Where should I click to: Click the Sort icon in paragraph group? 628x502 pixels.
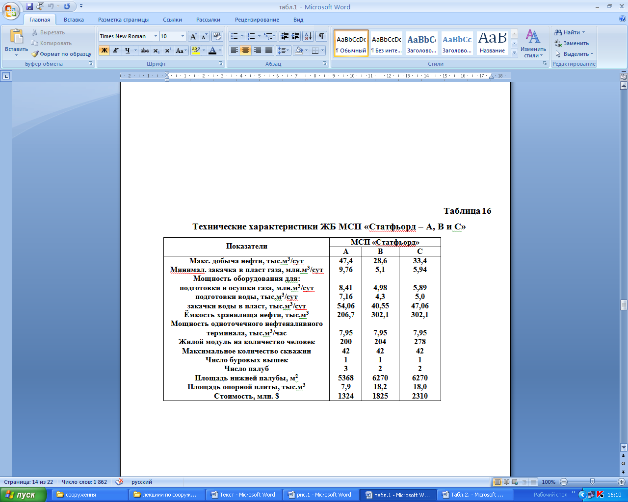tap(308, 36)
